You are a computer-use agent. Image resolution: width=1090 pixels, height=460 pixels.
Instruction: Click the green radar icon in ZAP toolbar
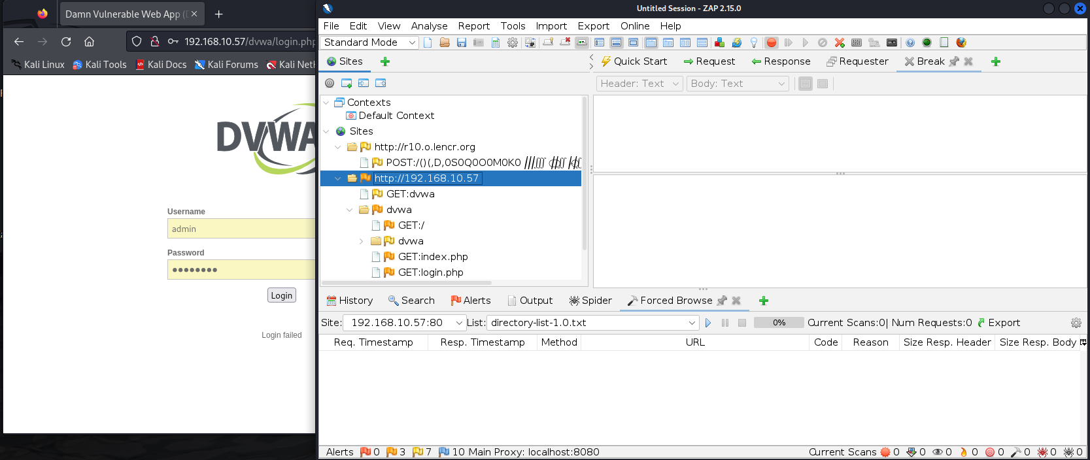[x=927, y=42]
